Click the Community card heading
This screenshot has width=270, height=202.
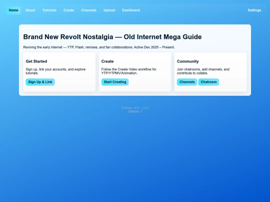pos(188,61)
